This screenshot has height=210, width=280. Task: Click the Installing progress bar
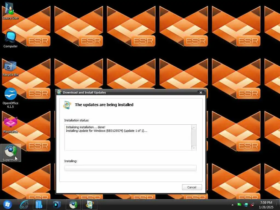130,168
